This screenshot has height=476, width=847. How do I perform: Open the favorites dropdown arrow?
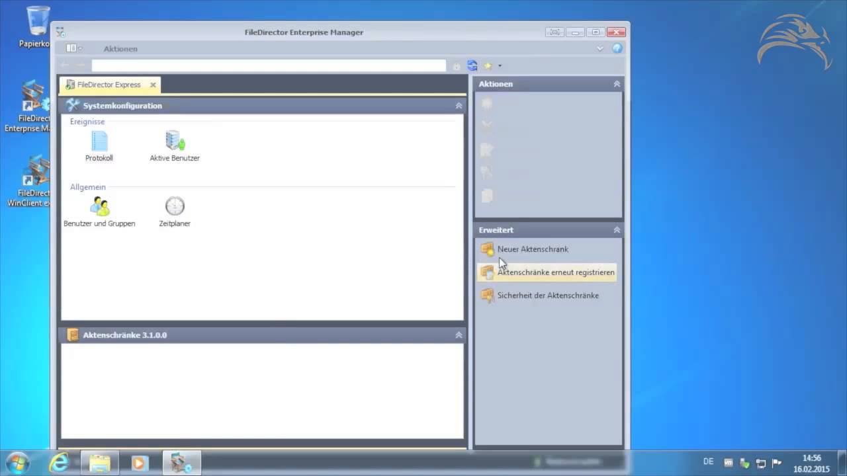click(x=500, y=65)
